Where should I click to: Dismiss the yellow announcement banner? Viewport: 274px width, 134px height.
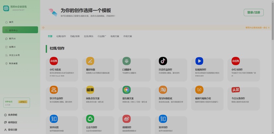point(269,28)
